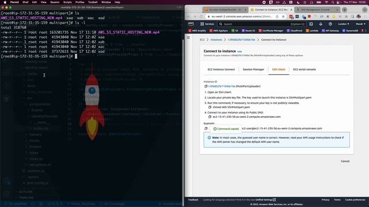
Task: Click the terminal line listing file xad
Action: tap(52, 51)
